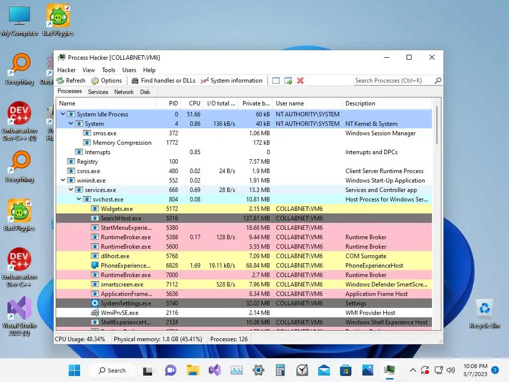Click the red X terminate window icon
This screenshot has height=382, width=509.
[300, 81]
